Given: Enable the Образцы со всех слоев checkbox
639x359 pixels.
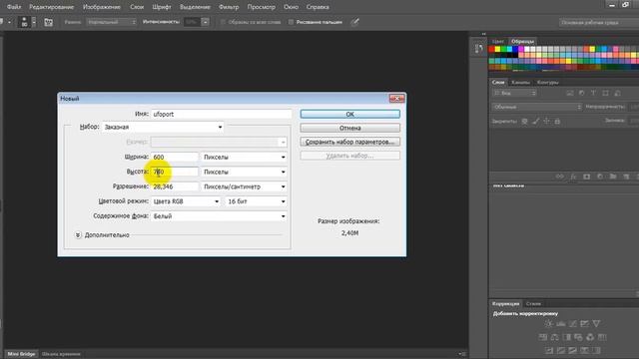Looking at the screenshot, I should pyautogui.click(x=223, y=22).
